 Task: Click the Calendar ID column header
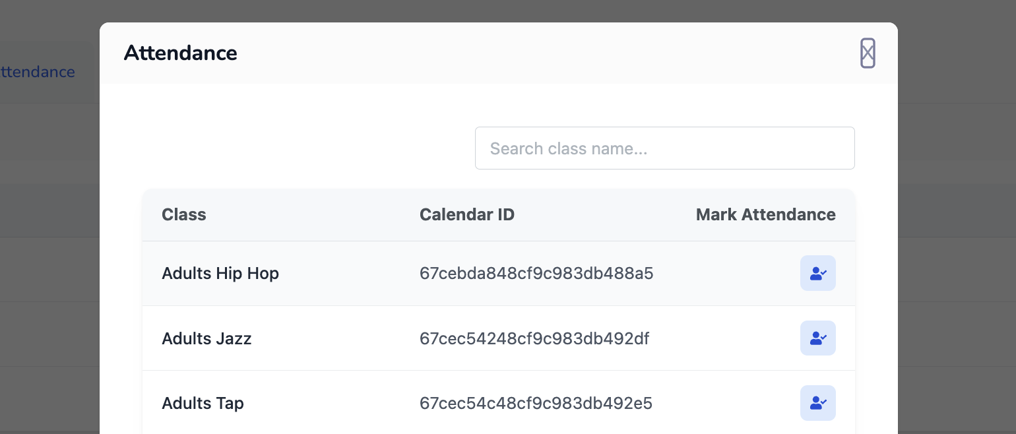(x=467, y=214)
